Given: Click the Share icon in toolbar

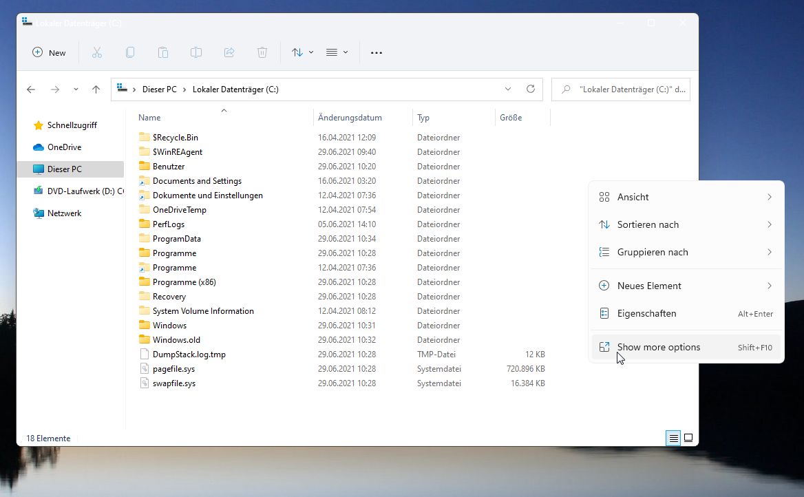Looking at the screenshot, I should coord(229,52).
